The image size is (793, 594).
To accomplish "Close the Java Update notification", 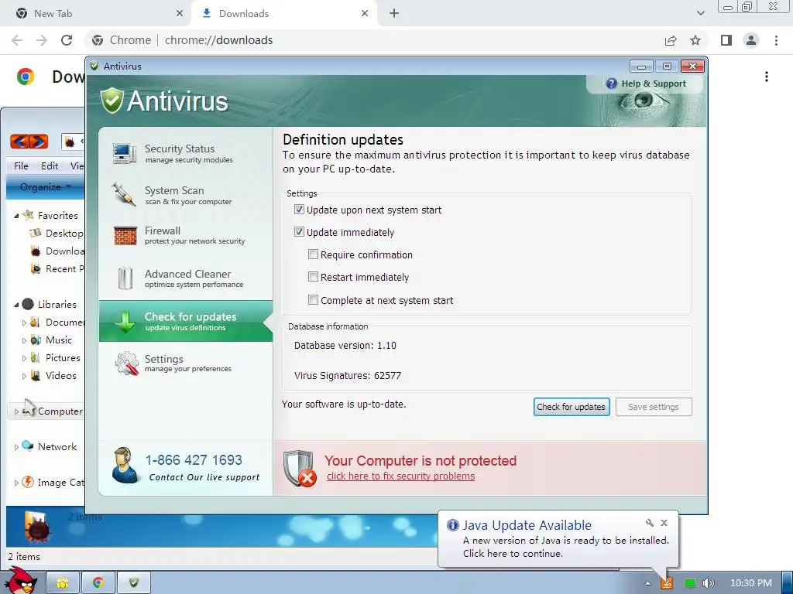I will pos(664,523).
